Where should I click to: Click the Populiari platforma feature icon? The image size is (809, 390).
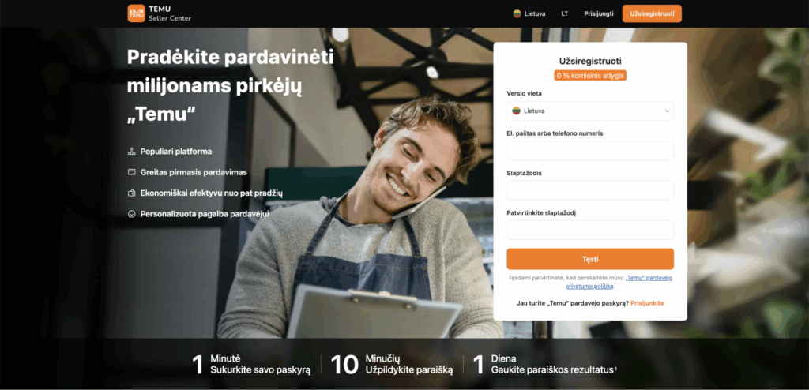(x=132, y=152)
